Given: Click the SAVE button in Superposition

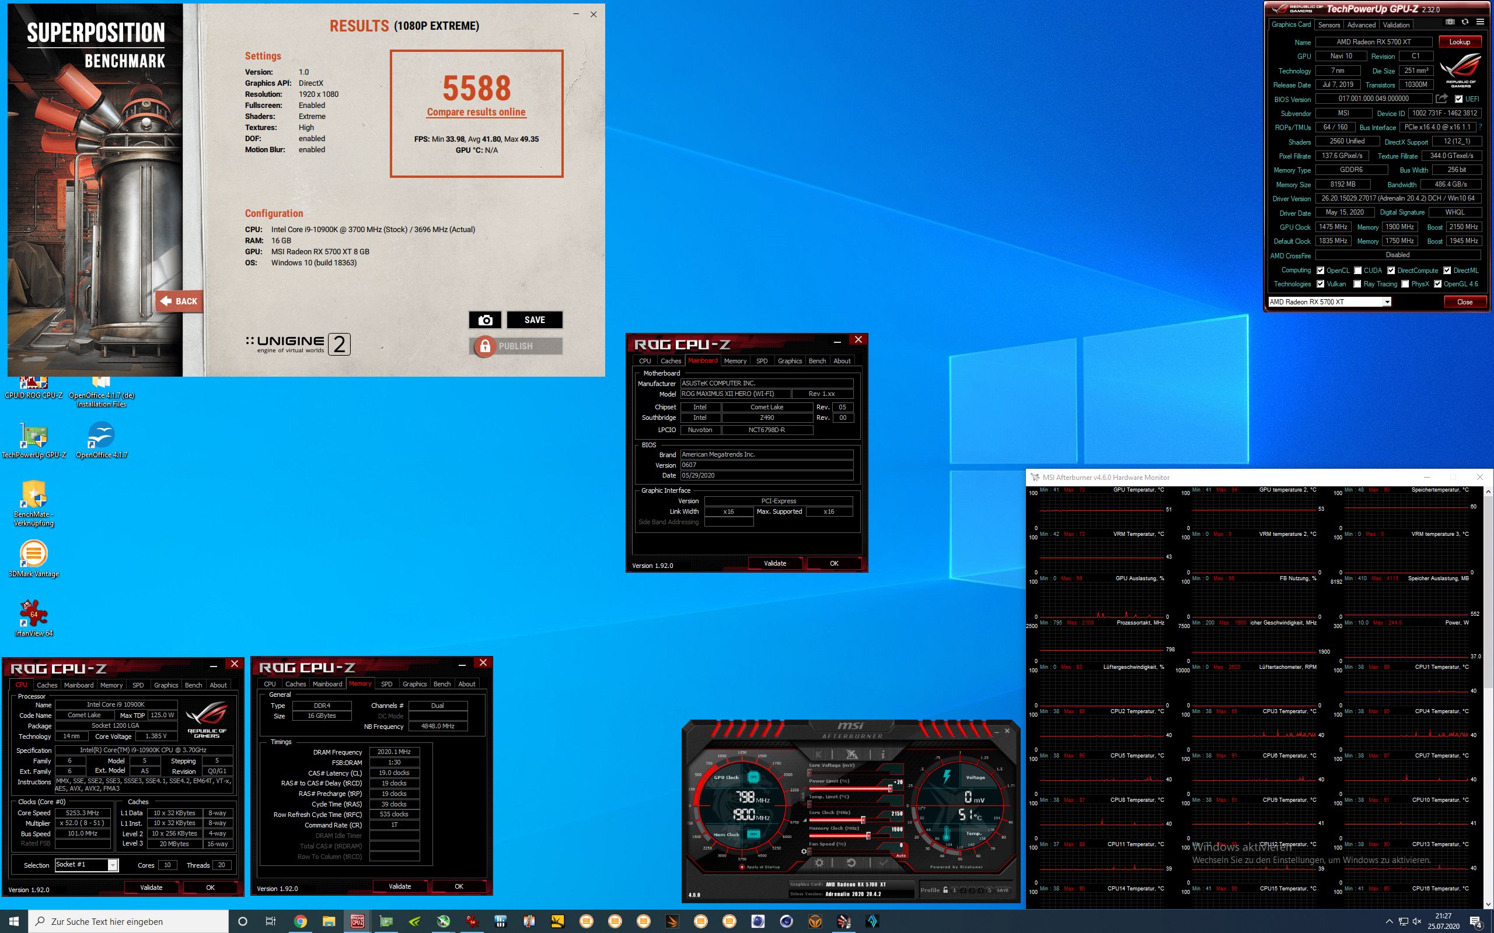Looking at the screenshot, I should pyautogui.click(x=535, y=320).
